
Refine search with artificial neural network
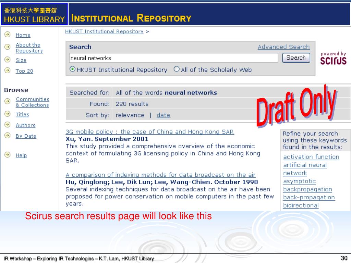tap(305, 169)
